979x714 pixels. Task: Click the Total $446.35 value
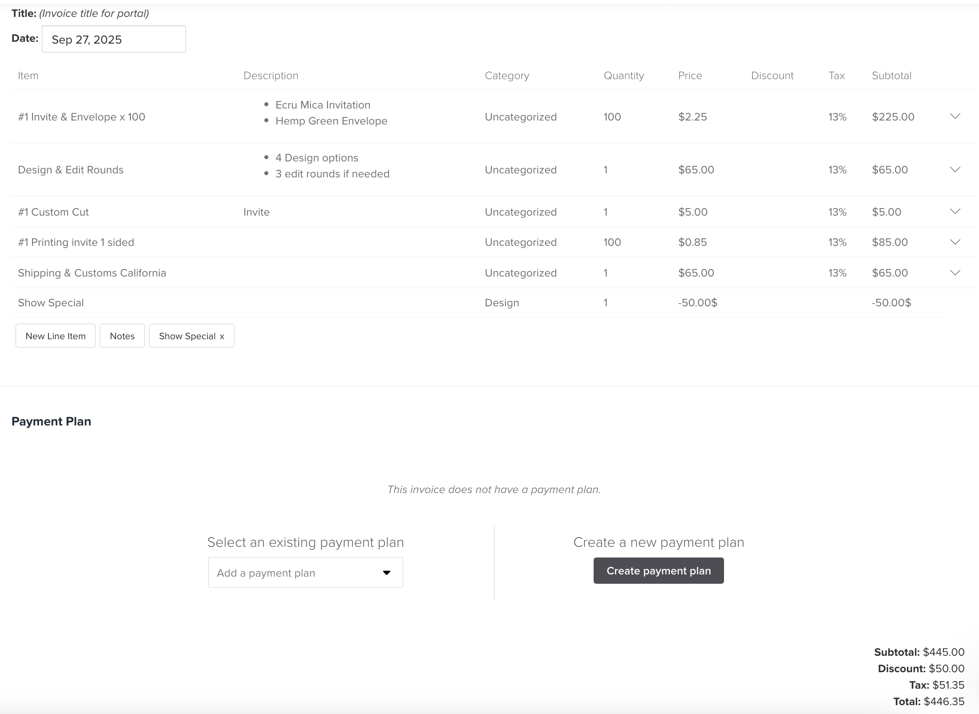click(x=943, y=701)
